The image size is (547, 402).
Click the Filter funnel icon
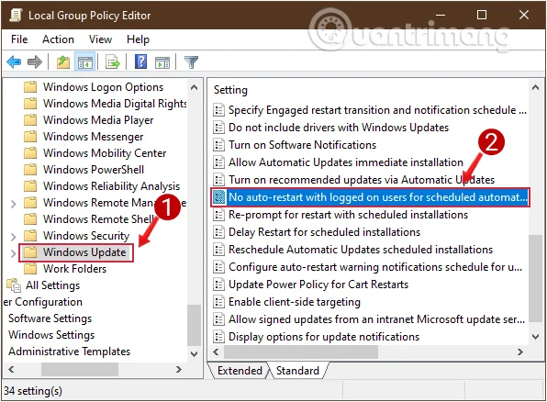pyautogui.click(x=191, y=62)
